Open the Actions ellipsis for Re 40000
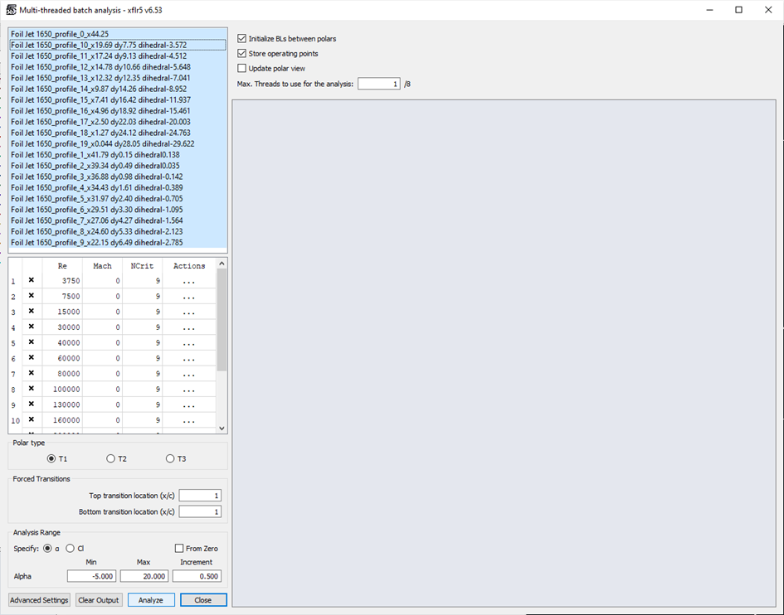The height and width of the screenshot is (615, 784). coord(189,343)
